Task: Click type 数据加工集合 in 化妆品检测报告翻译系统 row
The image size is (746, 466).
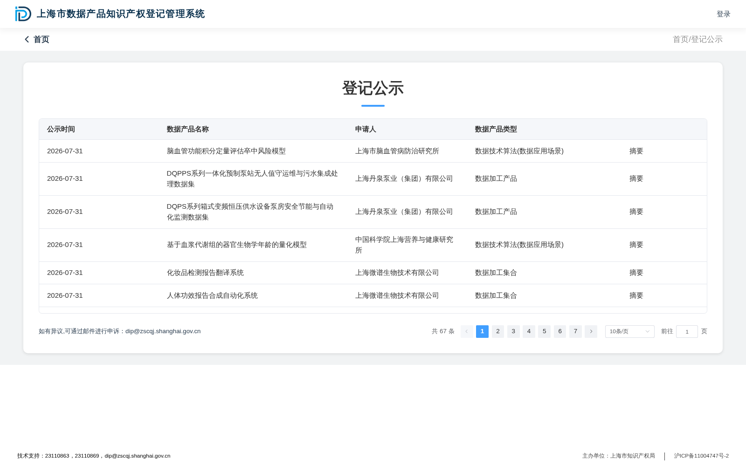Action: coord(496,273)
